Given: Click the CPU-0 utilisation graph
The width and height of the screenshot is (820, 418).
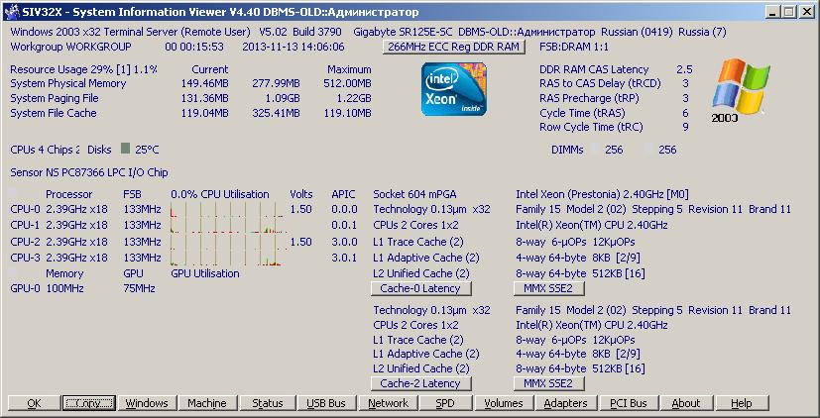Looking at the screenshot, I should (x=228, y=210).
